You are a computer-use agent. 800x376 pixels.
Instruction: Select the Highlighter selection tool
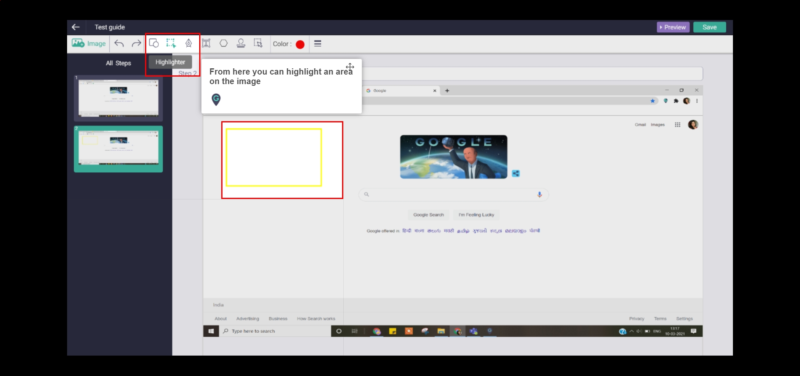tap(171, 43)
